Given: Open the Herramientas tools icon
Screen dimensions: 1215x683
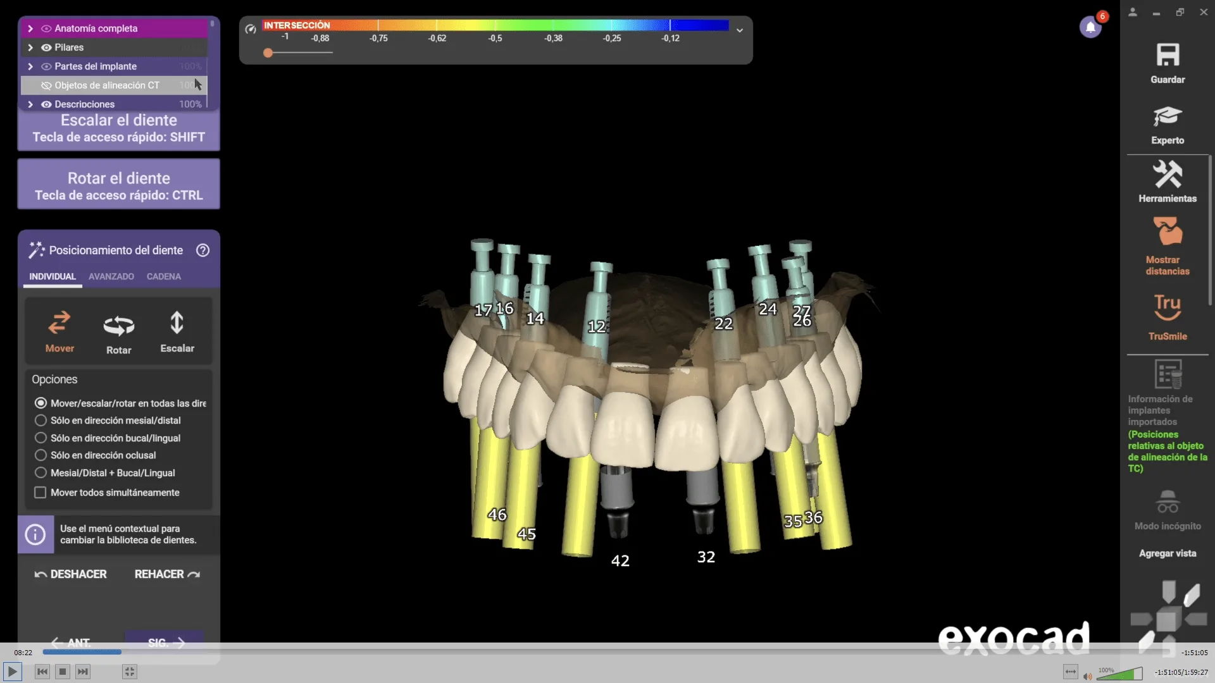Looking at the screenshot, I should 1168,174.
